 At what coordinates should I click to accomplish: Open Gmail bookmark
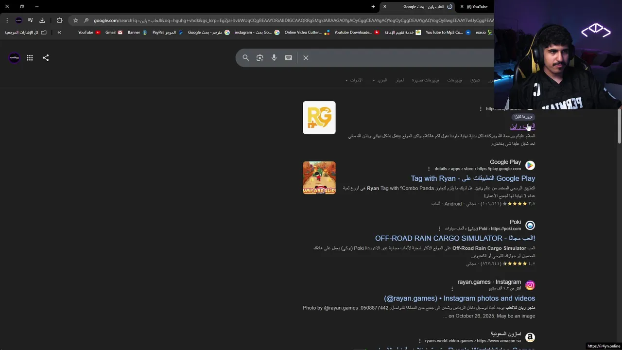pos(114,33)
